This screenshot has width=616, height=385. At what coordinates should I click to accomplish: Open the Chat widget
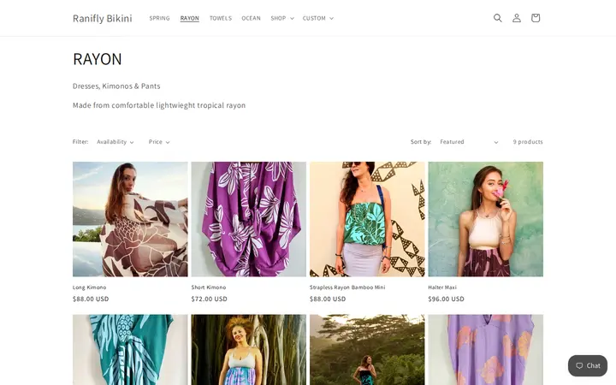pyautogui.click(x=587, y=365)
